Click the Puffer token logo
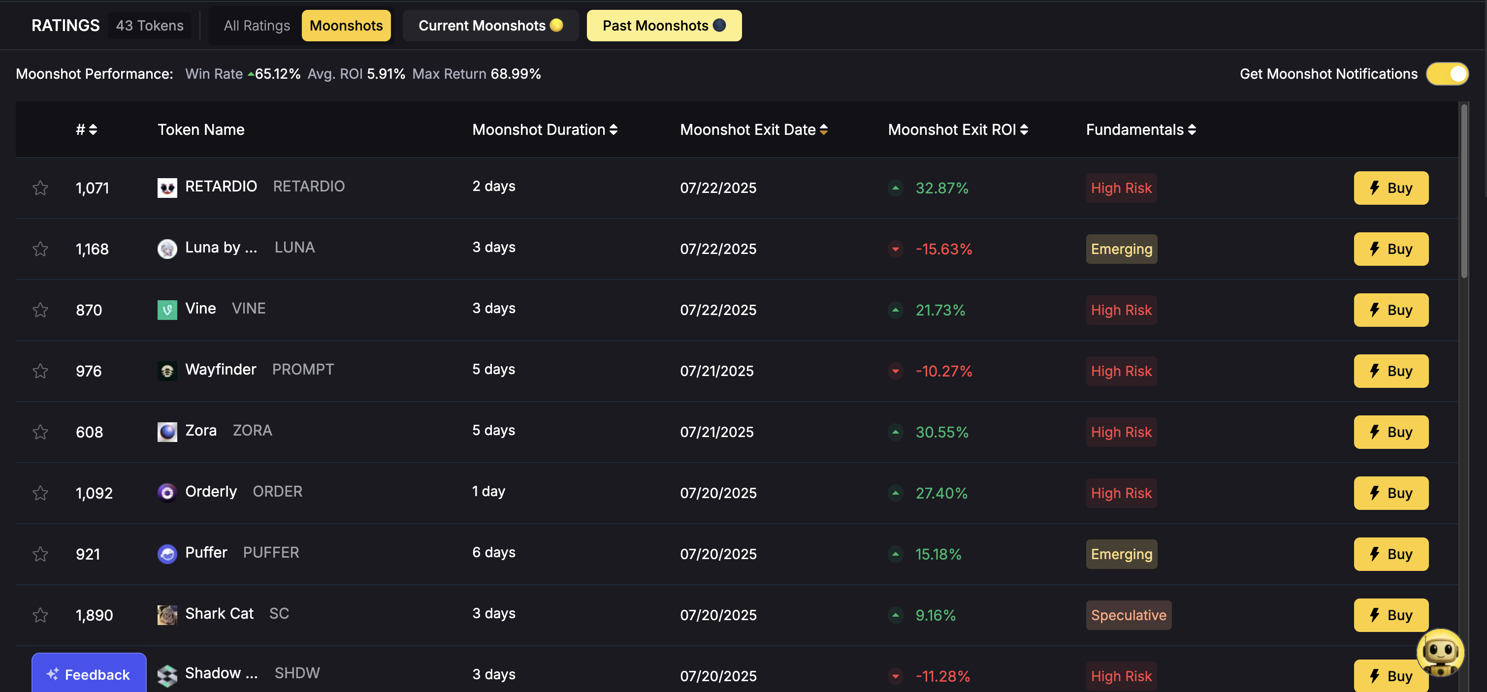 pos(167,554)
